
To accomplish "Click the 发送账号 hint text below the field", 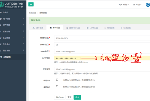I will [76, 74].
